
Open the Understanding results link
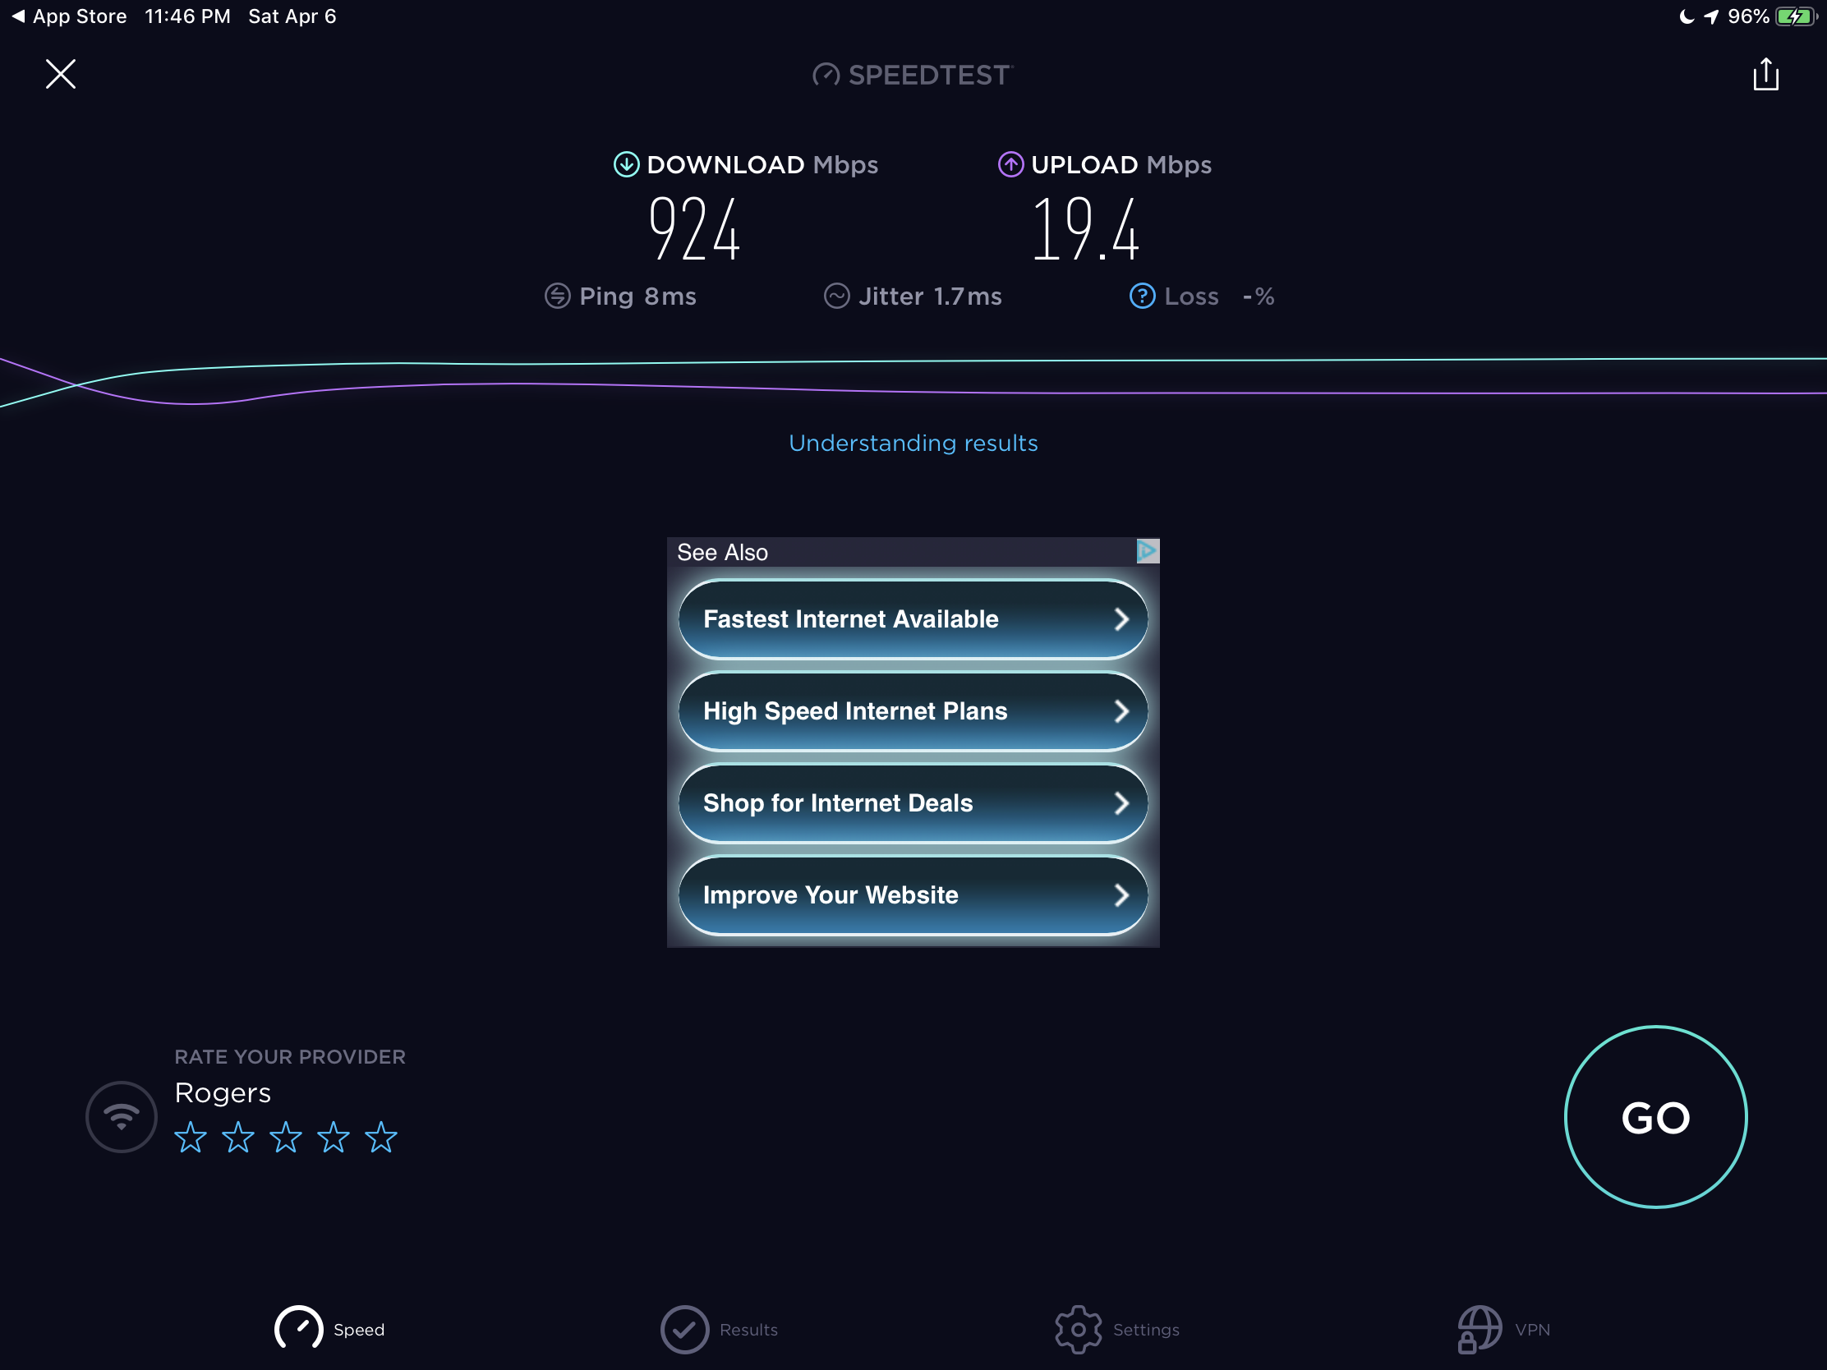913,444
